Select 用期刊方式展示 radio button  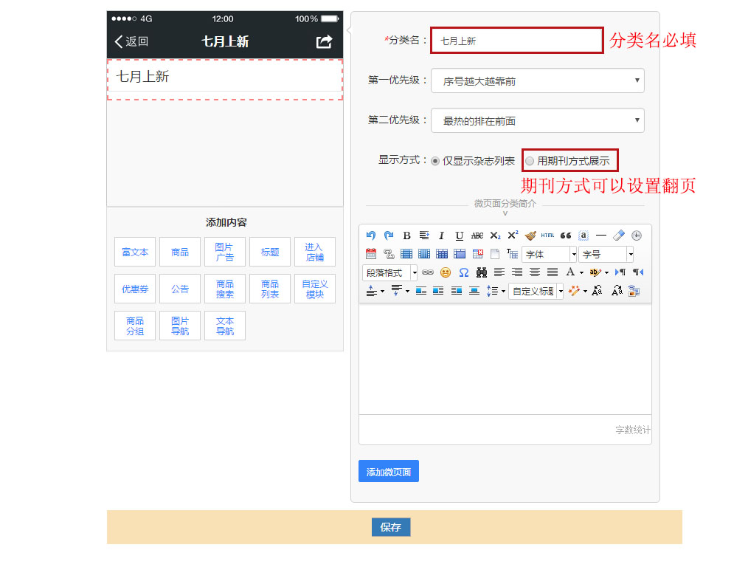click(x=530, y=160)
